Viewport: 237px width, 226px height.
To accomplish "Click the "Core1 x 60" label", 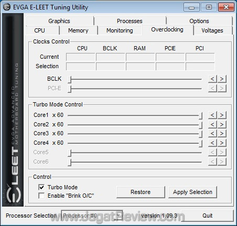I will click(48, 115).
